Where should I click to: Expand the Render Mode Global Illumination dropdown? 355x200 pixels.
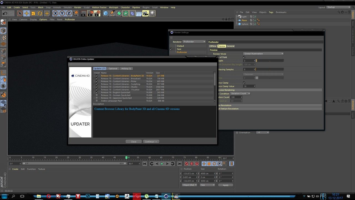263,54
